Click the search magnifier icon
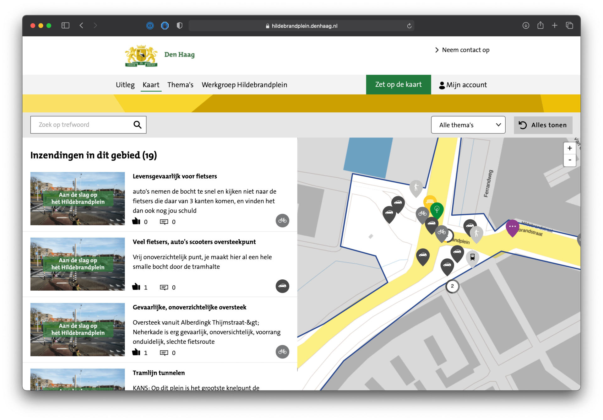 point(137,125)
